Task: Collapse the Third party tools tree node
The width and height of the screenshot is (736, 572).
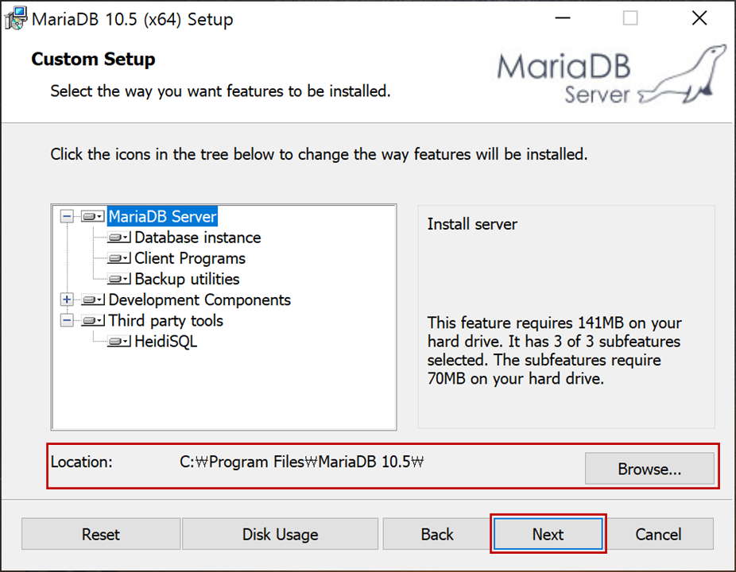Action: pos(67,320)
